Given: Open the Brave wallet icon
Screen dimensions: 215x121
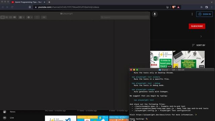Looking at the screenshot, I should click(207, 7).
